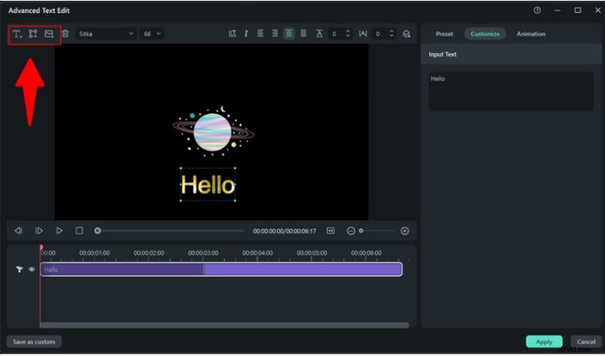Click the Save as custom button
This screenshot has width=605, height=356.
coord(34,342)
